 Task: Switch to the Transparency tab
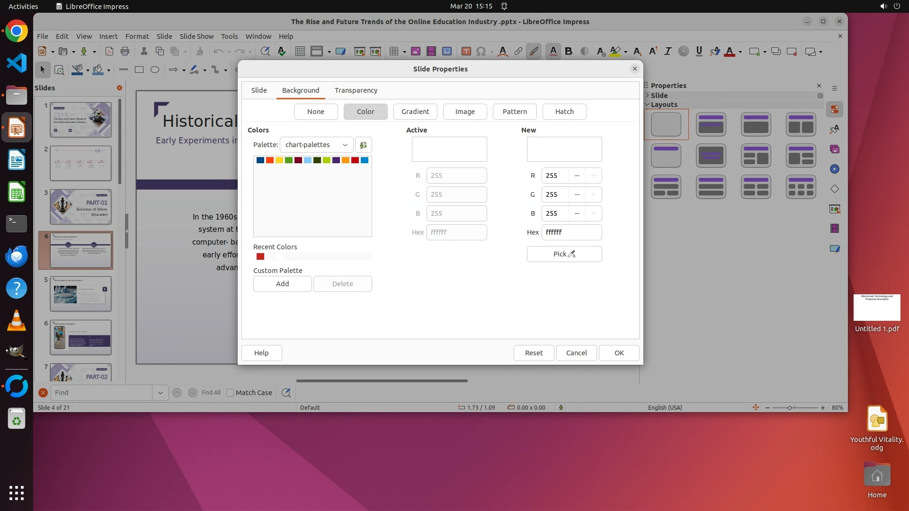tap(356, 90)
